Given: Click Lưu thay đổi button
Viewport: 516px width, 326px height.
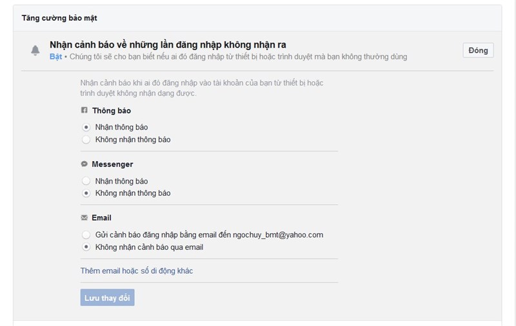Looking at the screenshot, I should click(x=107, y=298).
